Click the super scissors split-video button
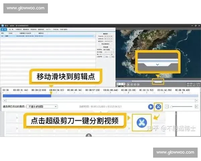This screenshot has width=201, height=161. coord(158,107)
